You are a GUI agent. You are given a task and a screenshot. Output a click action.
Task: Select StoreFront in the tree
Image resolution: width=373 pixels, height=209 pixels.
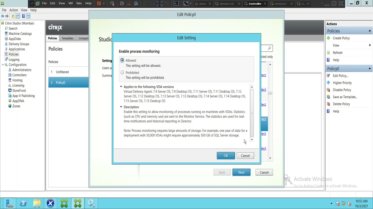click(x=19, y=91)
